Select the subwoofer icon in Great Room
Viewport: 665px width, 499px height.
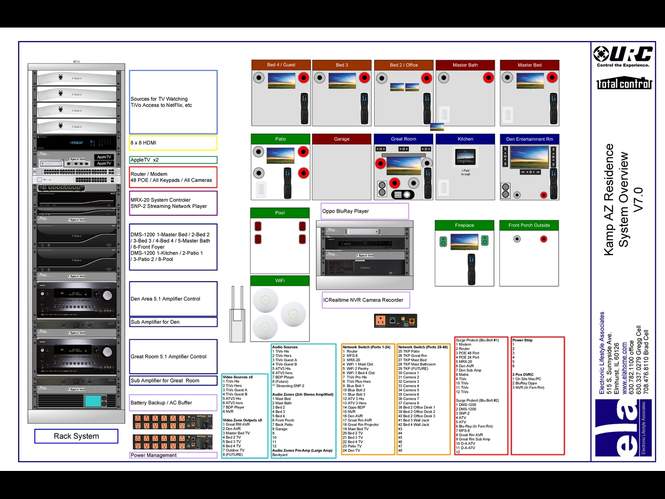pyautogui.click(x=382, y=189)
